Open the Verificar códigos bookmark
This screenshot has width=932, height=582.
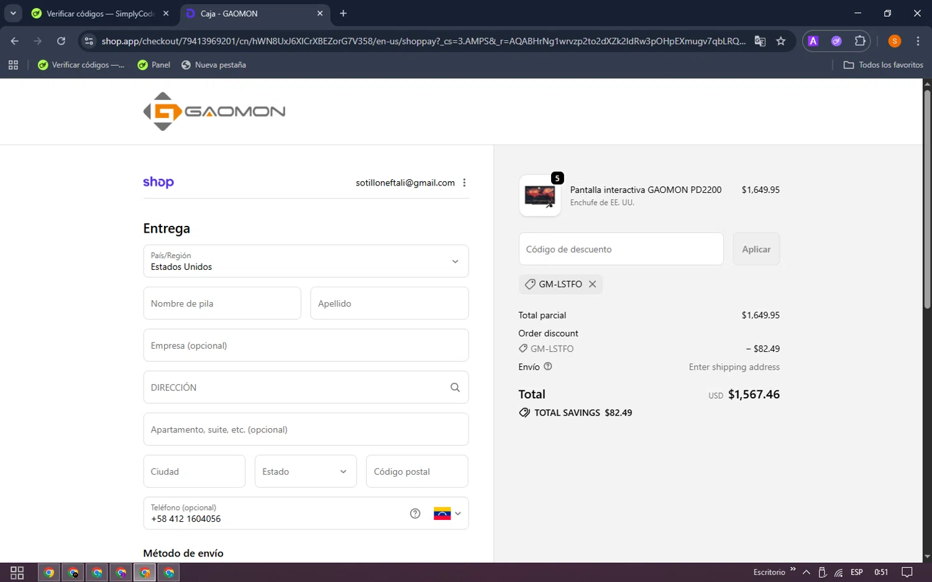[x=81, y=65]
